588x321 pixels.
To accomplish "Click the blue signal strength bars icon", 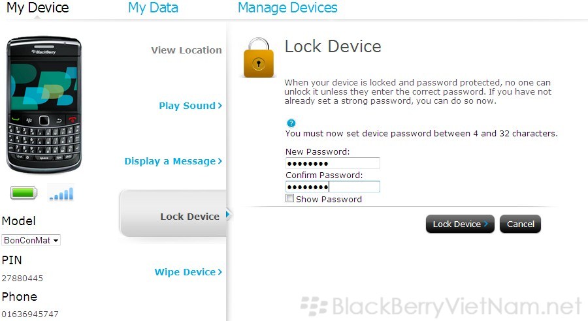I will point(61,193).
